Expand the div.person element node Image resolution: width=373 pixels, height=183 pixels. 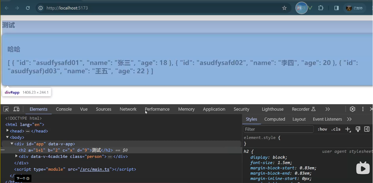(x=16, y=156)
